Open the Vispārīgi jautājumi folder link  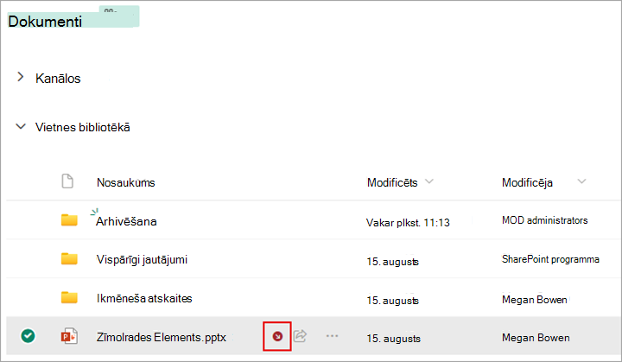point(142,260)
